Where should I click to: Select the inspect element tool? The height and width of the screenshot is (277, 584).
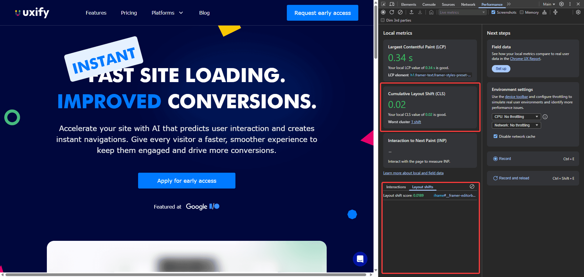(x=384, y=4)
